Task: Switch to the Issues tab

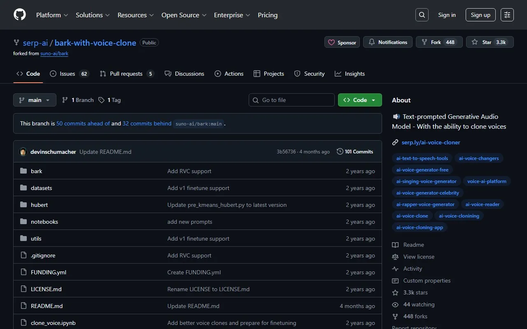Action: click(67, 74)
